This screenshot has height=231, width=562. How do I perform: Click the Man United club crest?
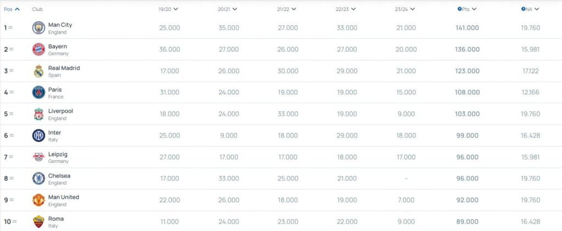pos(39,200)
